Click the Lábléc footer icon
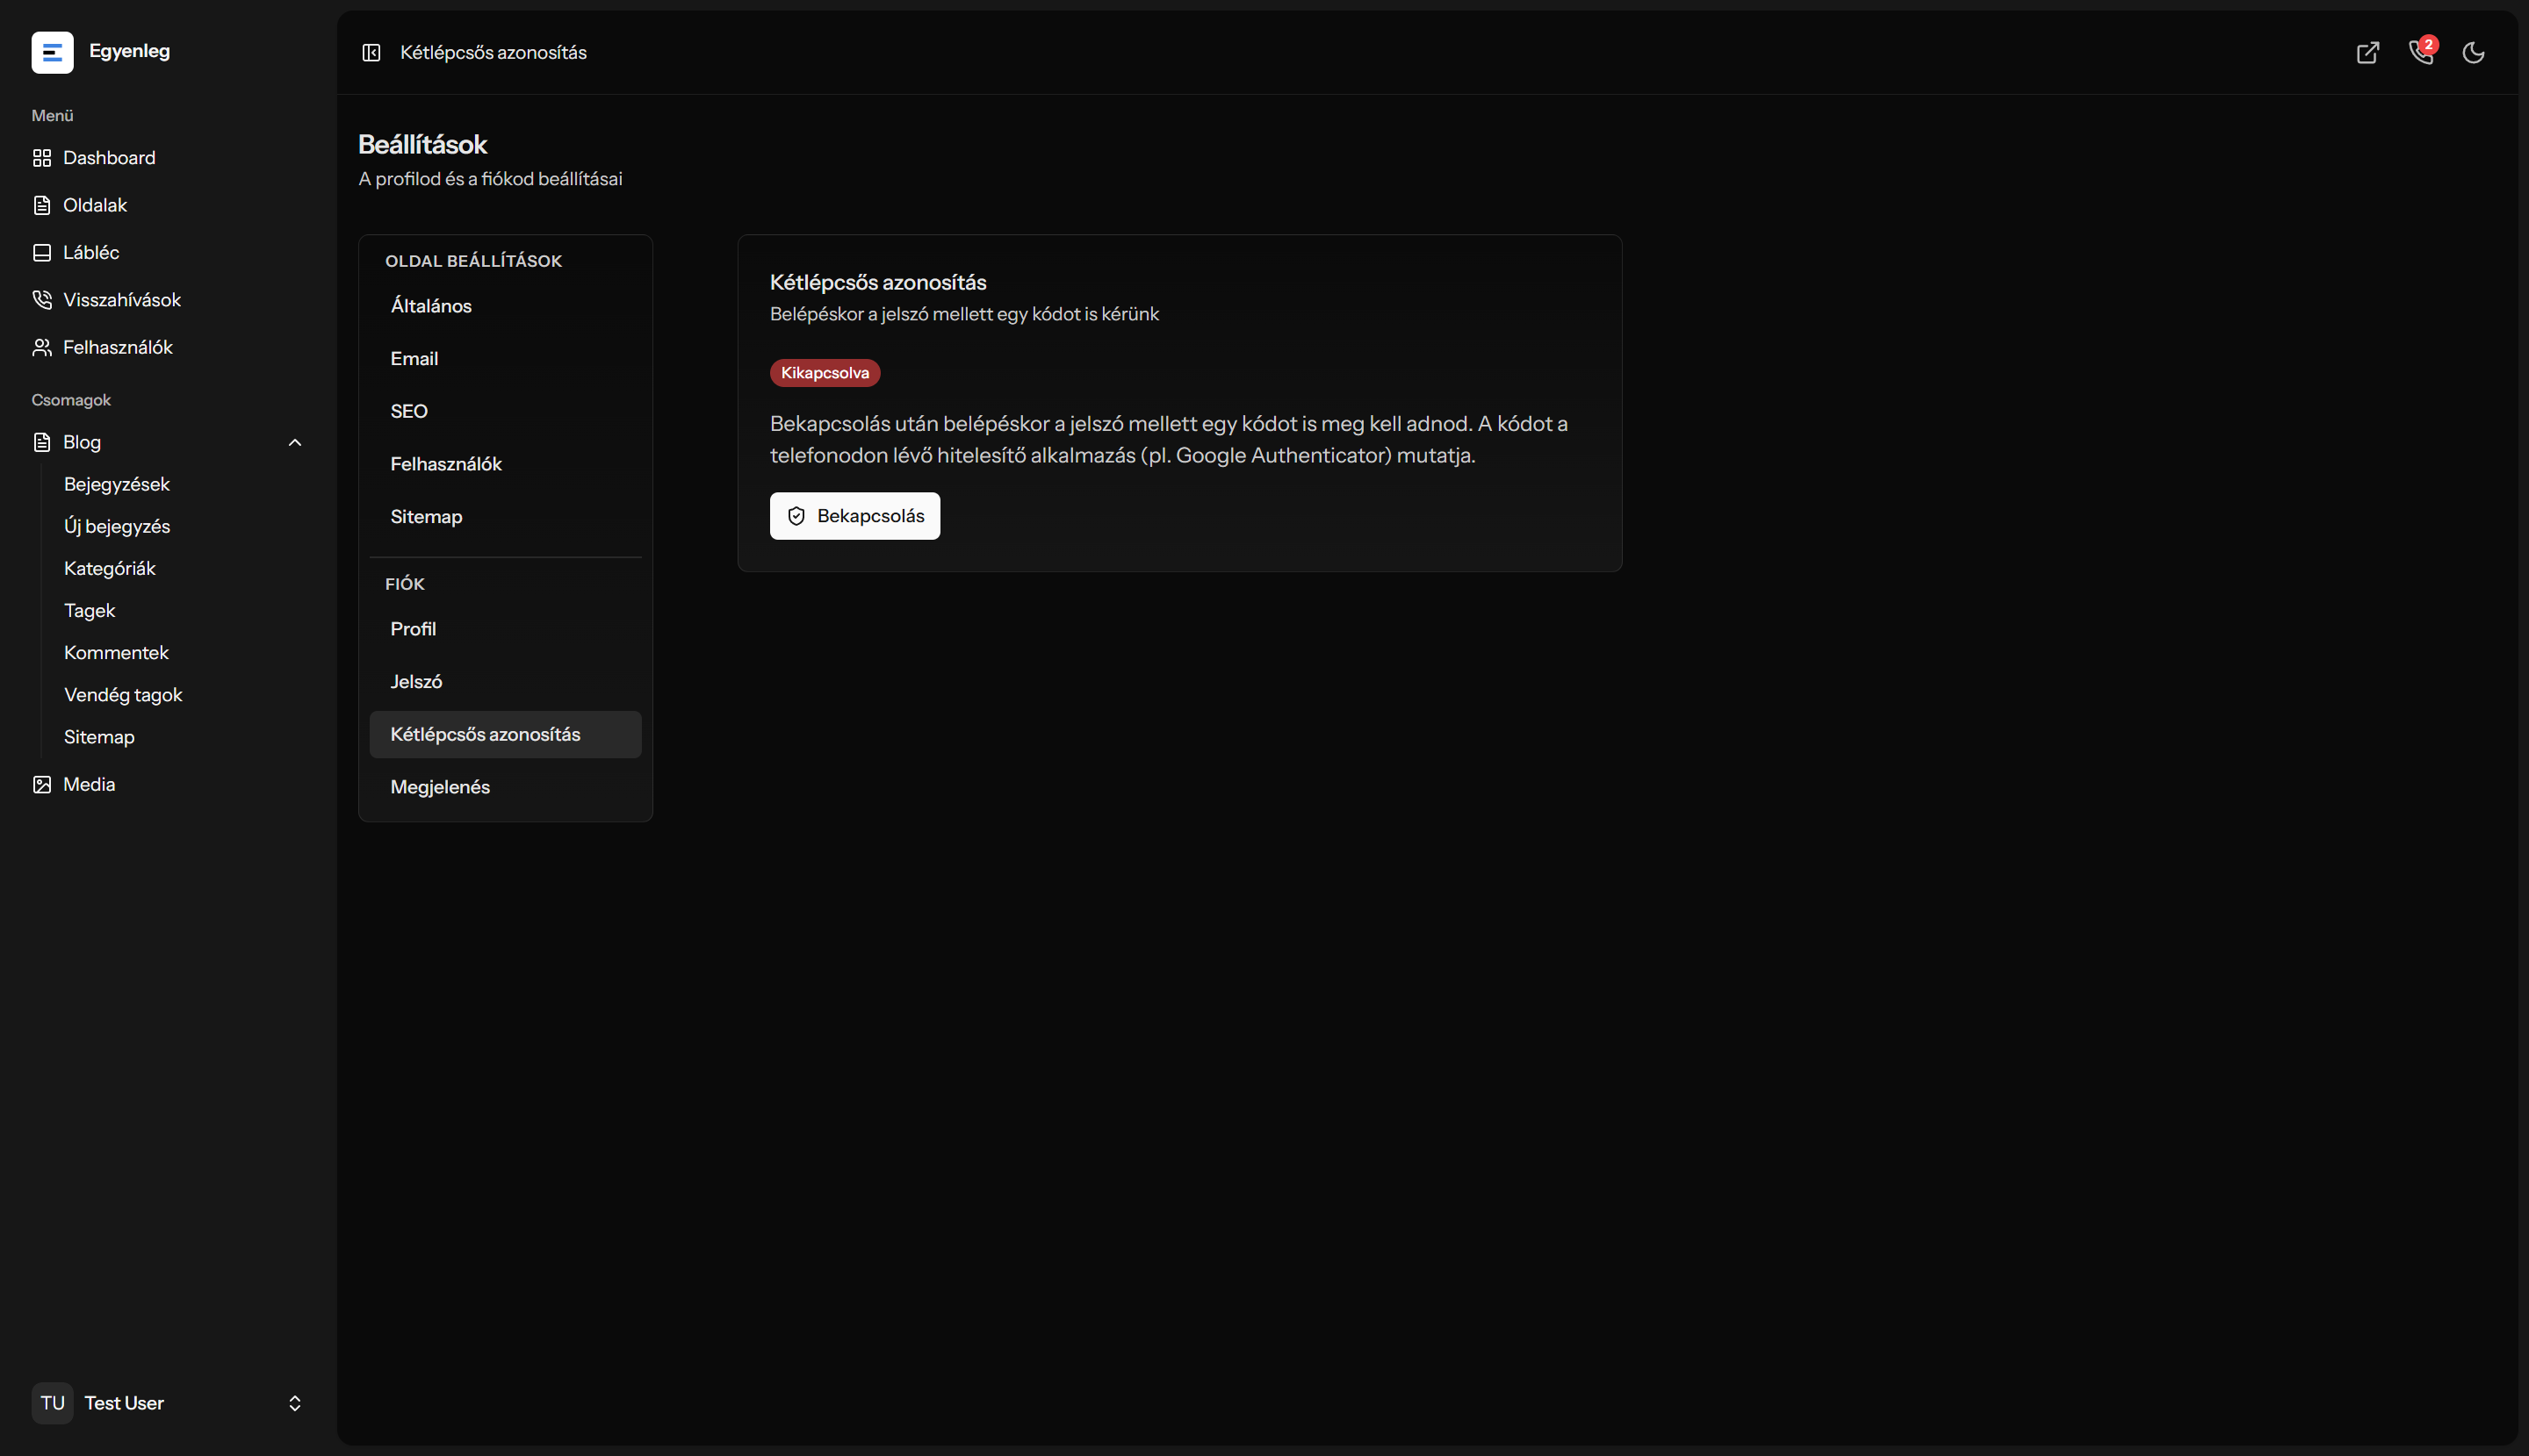The height and width of the screenshot is (1456, 2529). [x=42, y=253]
